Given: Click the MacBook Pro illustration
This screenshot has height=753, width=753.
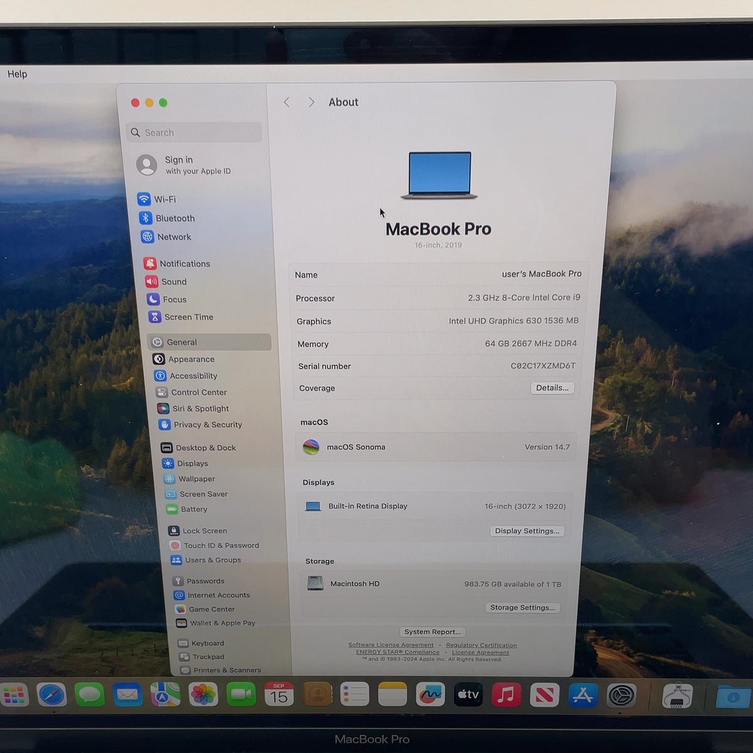Looking at the screenshot, I should click(x=439, y=176).
